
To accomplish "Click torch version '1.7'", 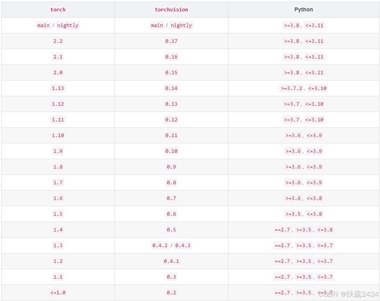I will pyautogui.click(x=58, y=183).
